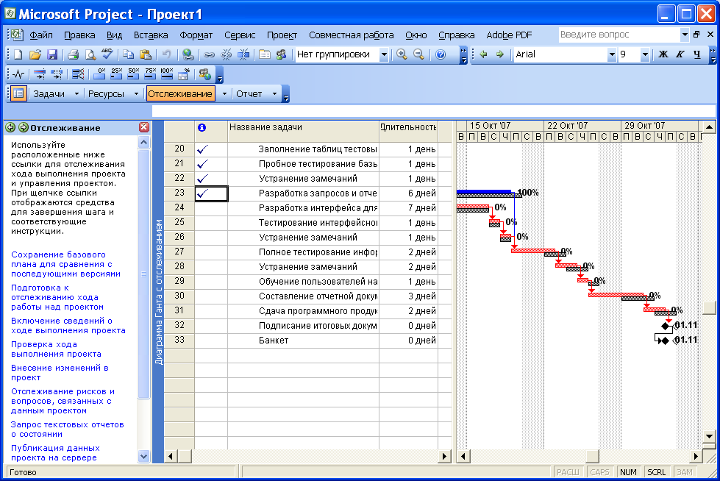Create a new project file
The width and height of the screenshot is (720, 481).
click(18, 54)
